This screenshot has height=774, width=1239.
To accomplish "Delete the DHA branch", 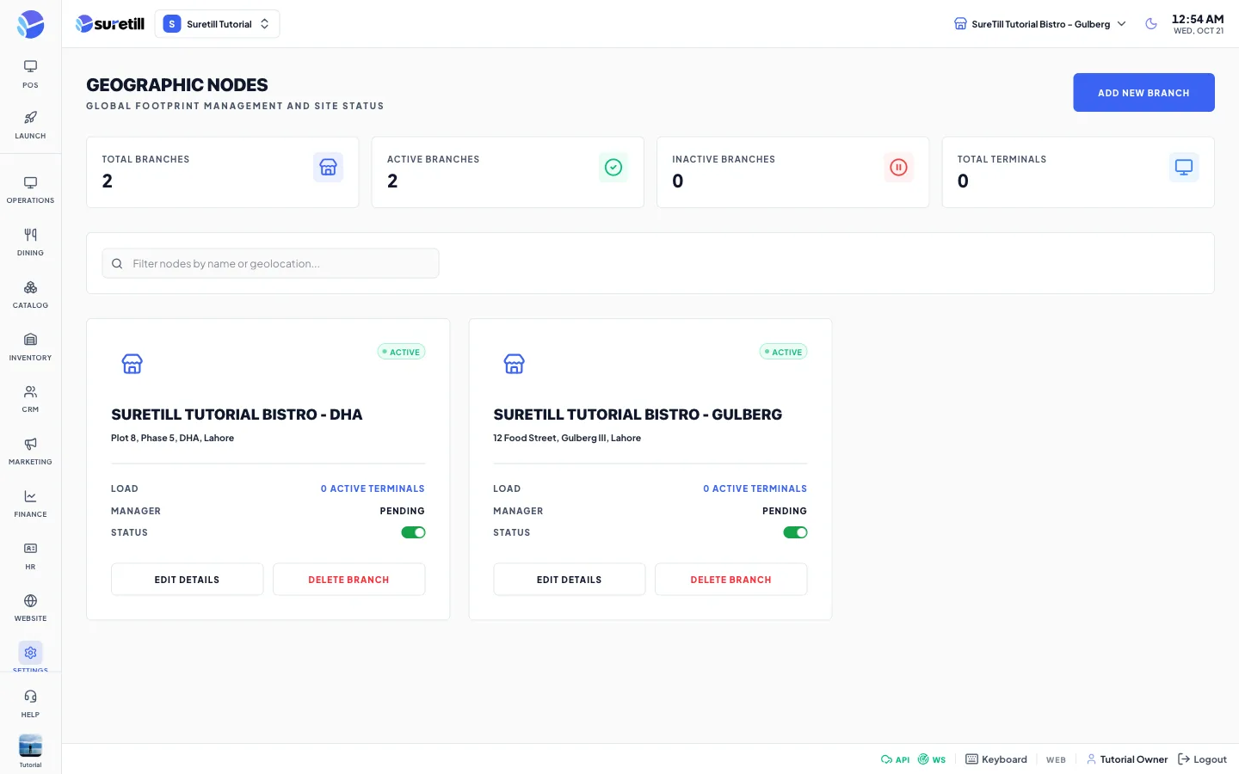I will [x=348, y=580].
